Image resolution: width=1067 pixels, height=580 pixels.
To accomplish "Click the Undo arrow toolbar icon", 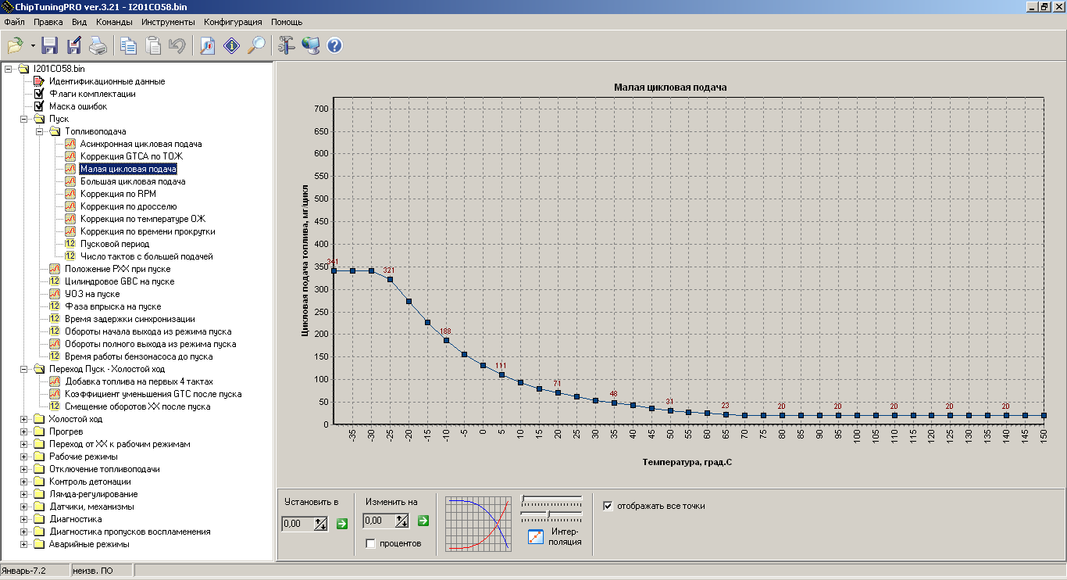I will [x=177, y=45].
